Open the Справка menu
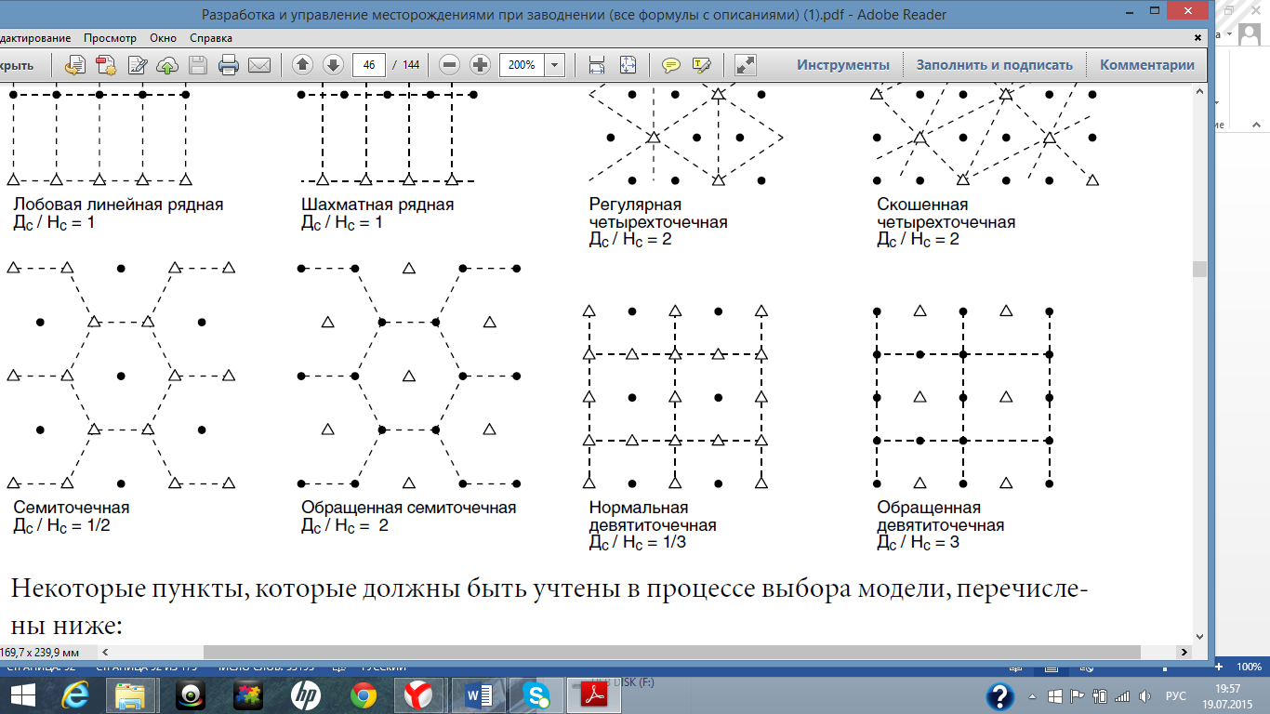The width and height of the screenshot is (1270, 714). coord(211,38)
